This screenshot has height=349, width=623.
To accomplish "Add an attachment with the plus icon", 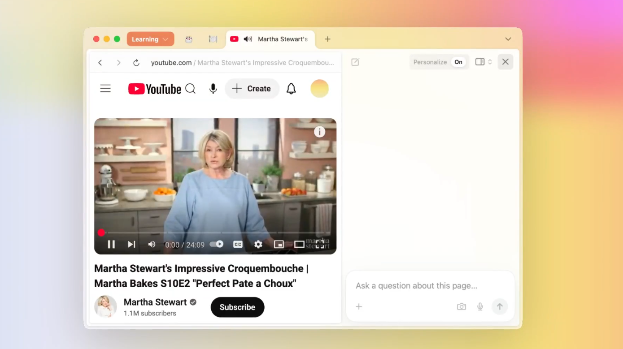I will (359, 306).
